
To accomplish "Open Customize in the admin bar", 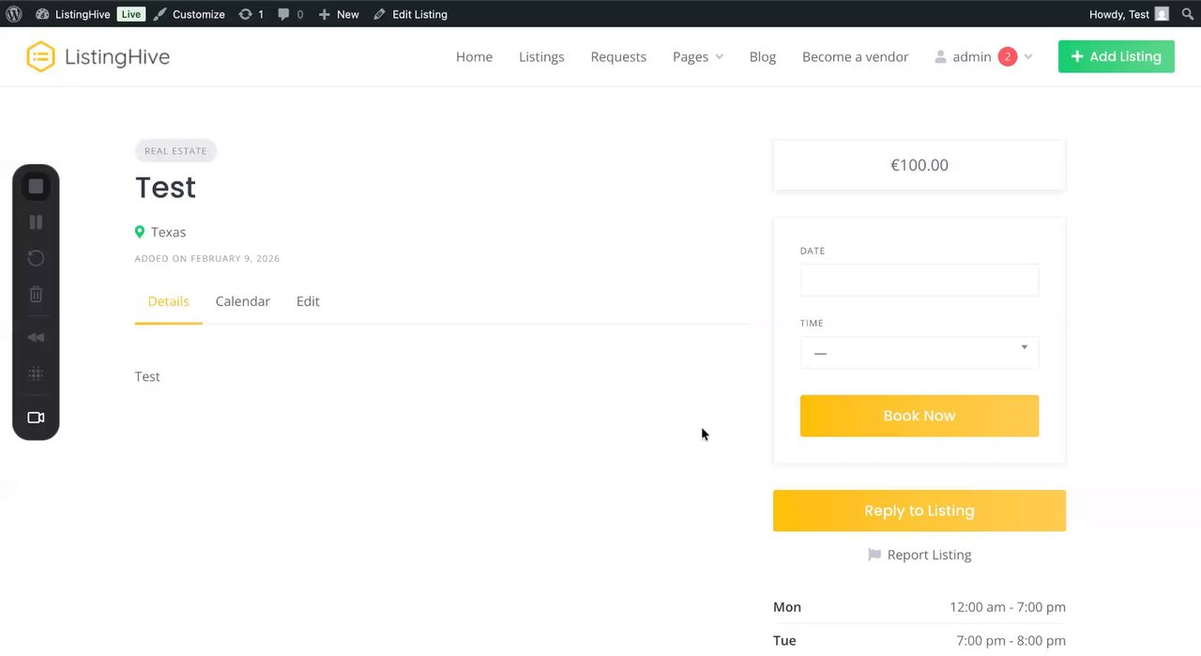I will click(x=190, y=14).
